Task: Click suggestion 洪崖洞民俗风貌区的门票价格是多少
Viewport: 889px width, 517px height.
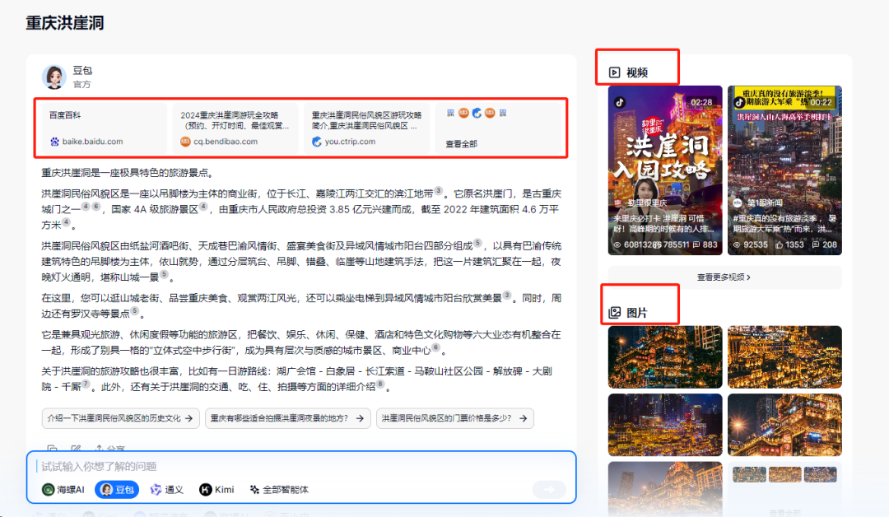Action: point(455,418)
